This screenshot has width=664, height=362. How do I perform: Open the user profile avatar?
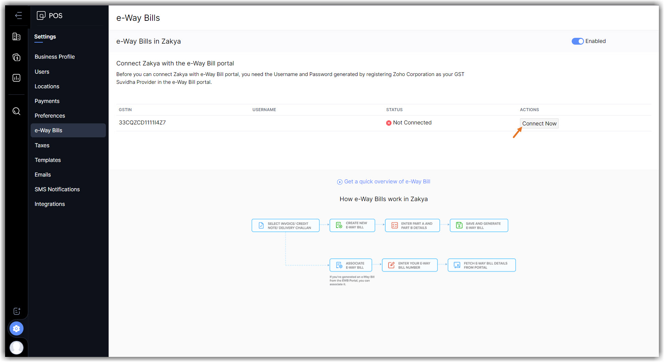click(x=16, y=347)
